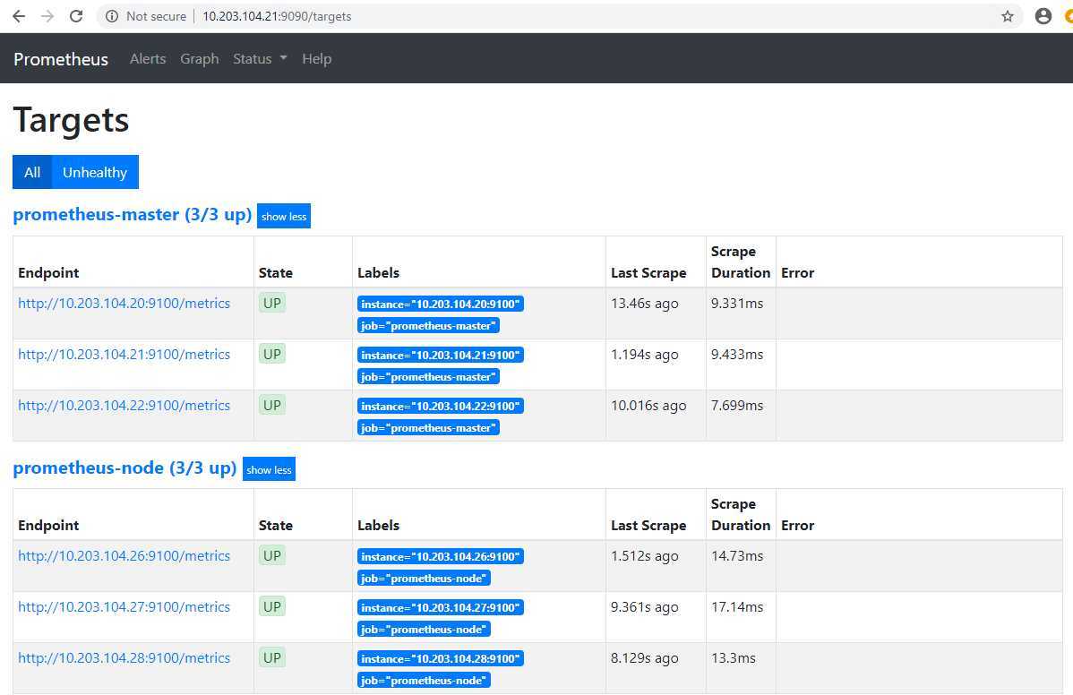Click scrape duration 14.73ms
Image resolution: width=1073 pixels, height=695 pixels.
[737, 555]
